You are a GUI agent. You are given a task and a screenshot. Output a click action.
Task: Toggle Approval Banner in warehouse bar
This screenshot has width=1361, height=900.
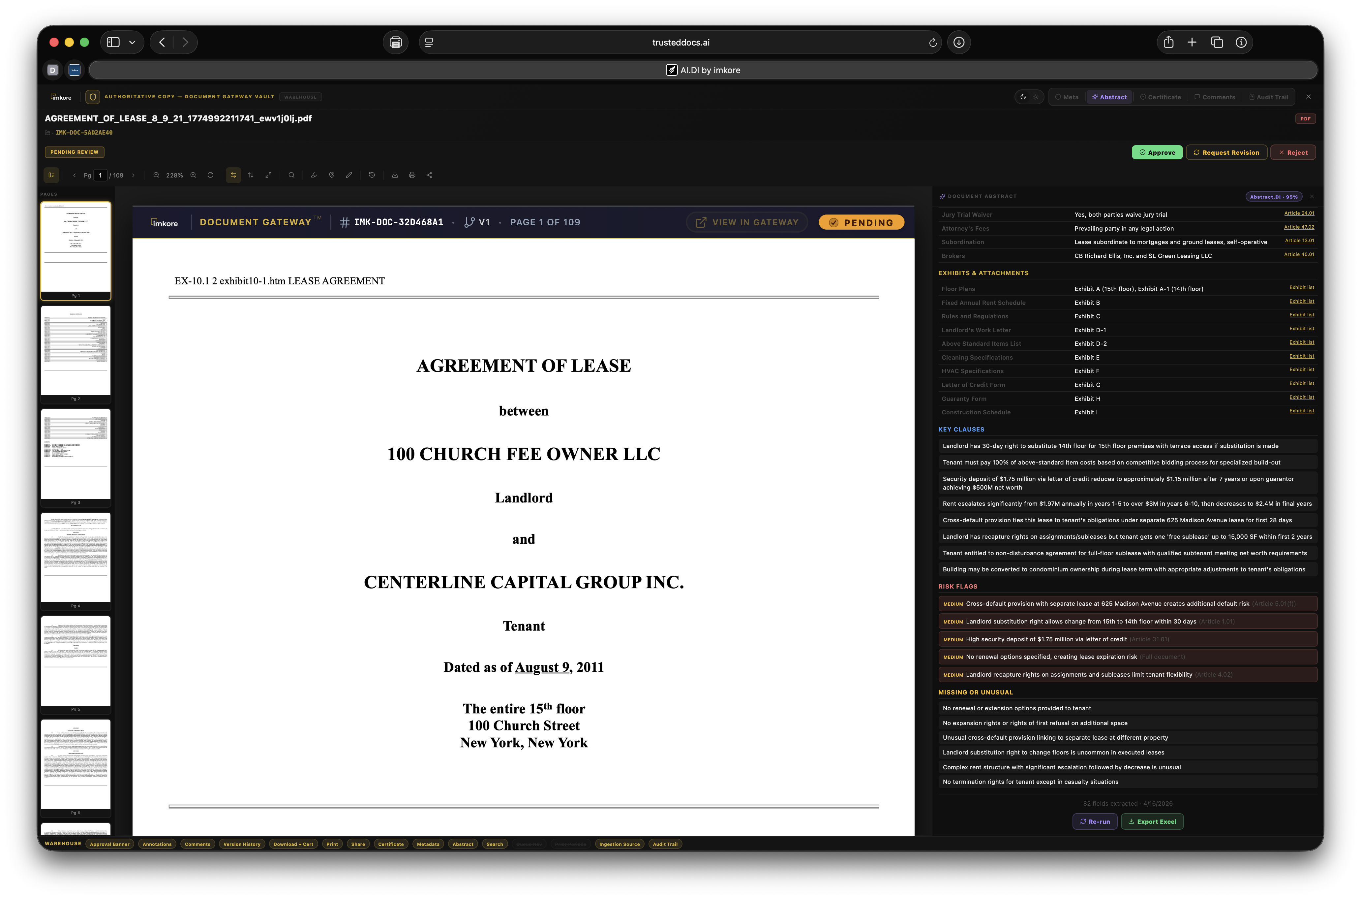click(x=109, y=844)
